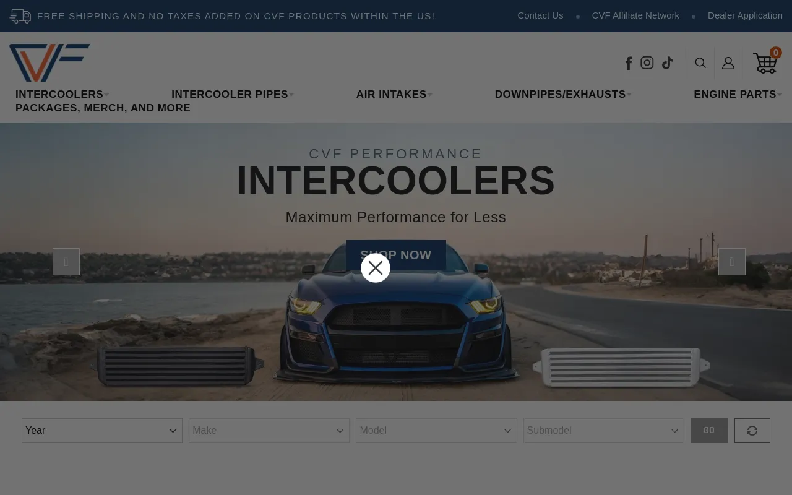Click the reset vehicle selection icon
The height and width of the screenshot is (495, 792).
click(752, 430)
